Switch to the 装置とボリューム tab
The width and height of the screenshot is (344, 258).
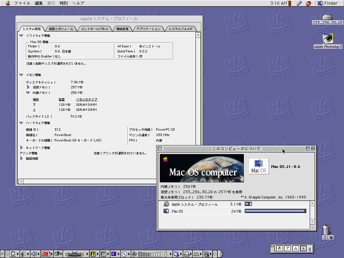point(61,29)
